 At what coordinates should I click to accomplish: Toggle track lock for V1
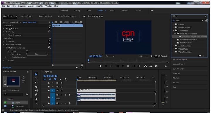[49, 91]
